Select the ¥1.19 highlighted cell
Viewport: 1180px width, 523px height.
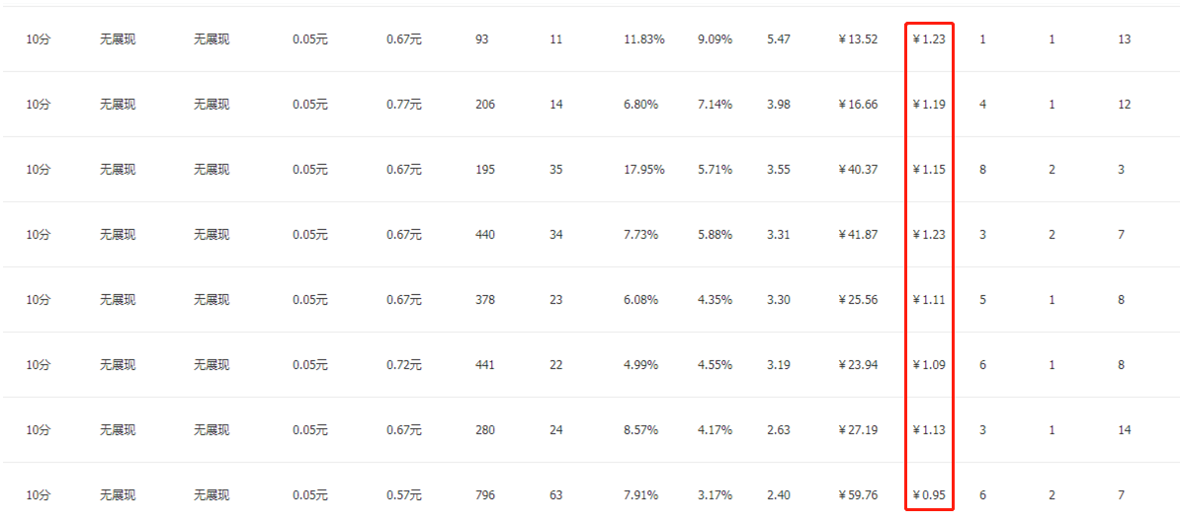929,105
